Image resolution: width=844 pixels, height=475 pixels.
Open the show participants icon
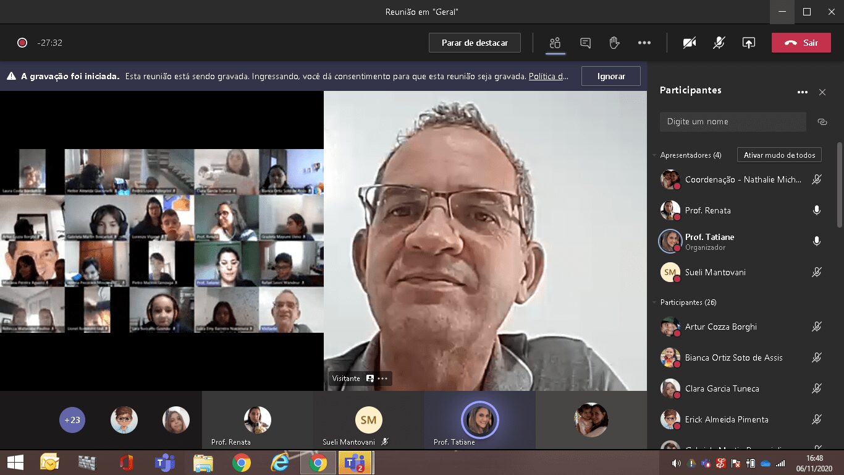(555, 43)
